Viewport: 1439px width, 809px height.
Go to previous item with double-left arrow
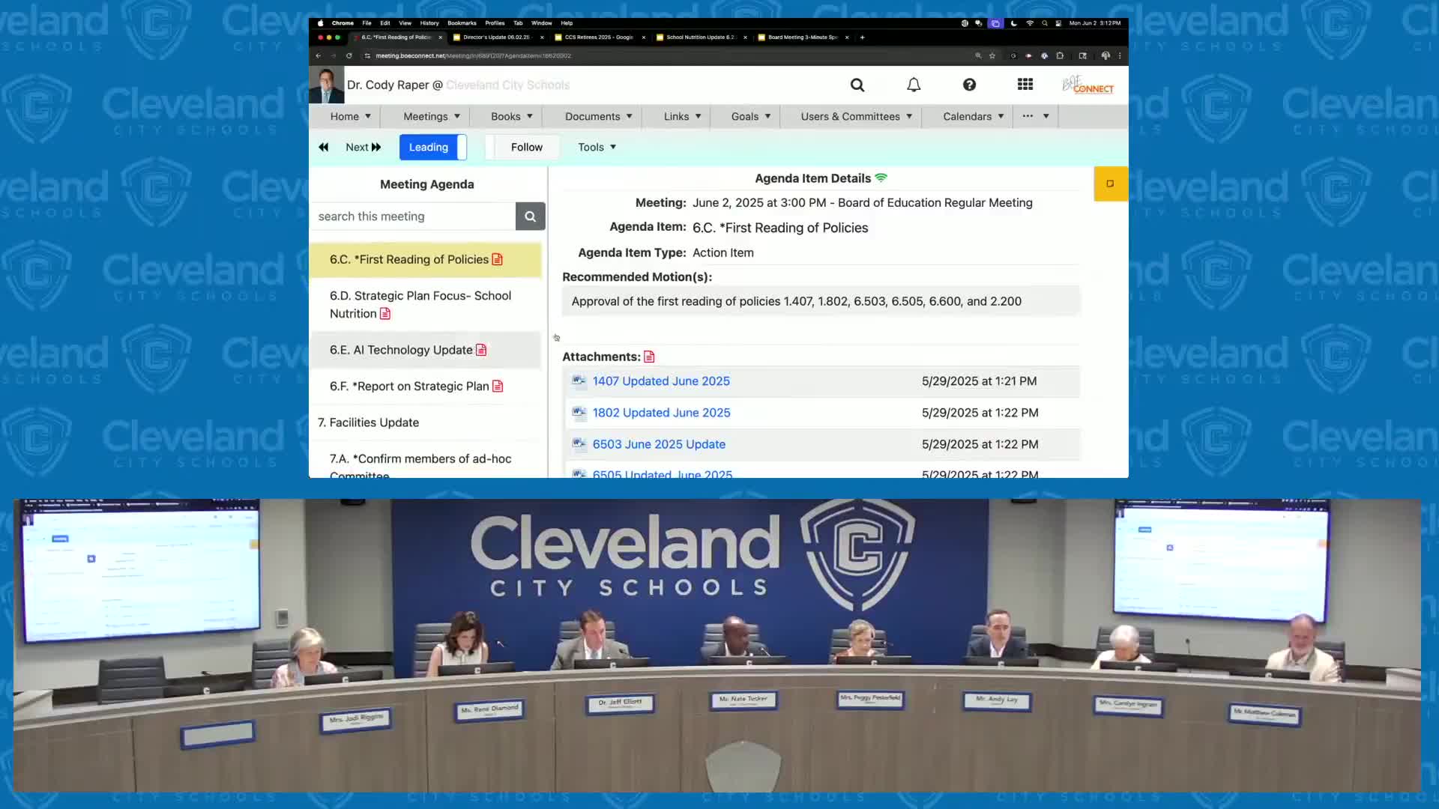pos(324,148)
